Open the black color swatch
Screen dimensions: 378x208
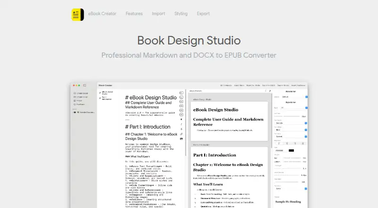click(x=291, y=151)
